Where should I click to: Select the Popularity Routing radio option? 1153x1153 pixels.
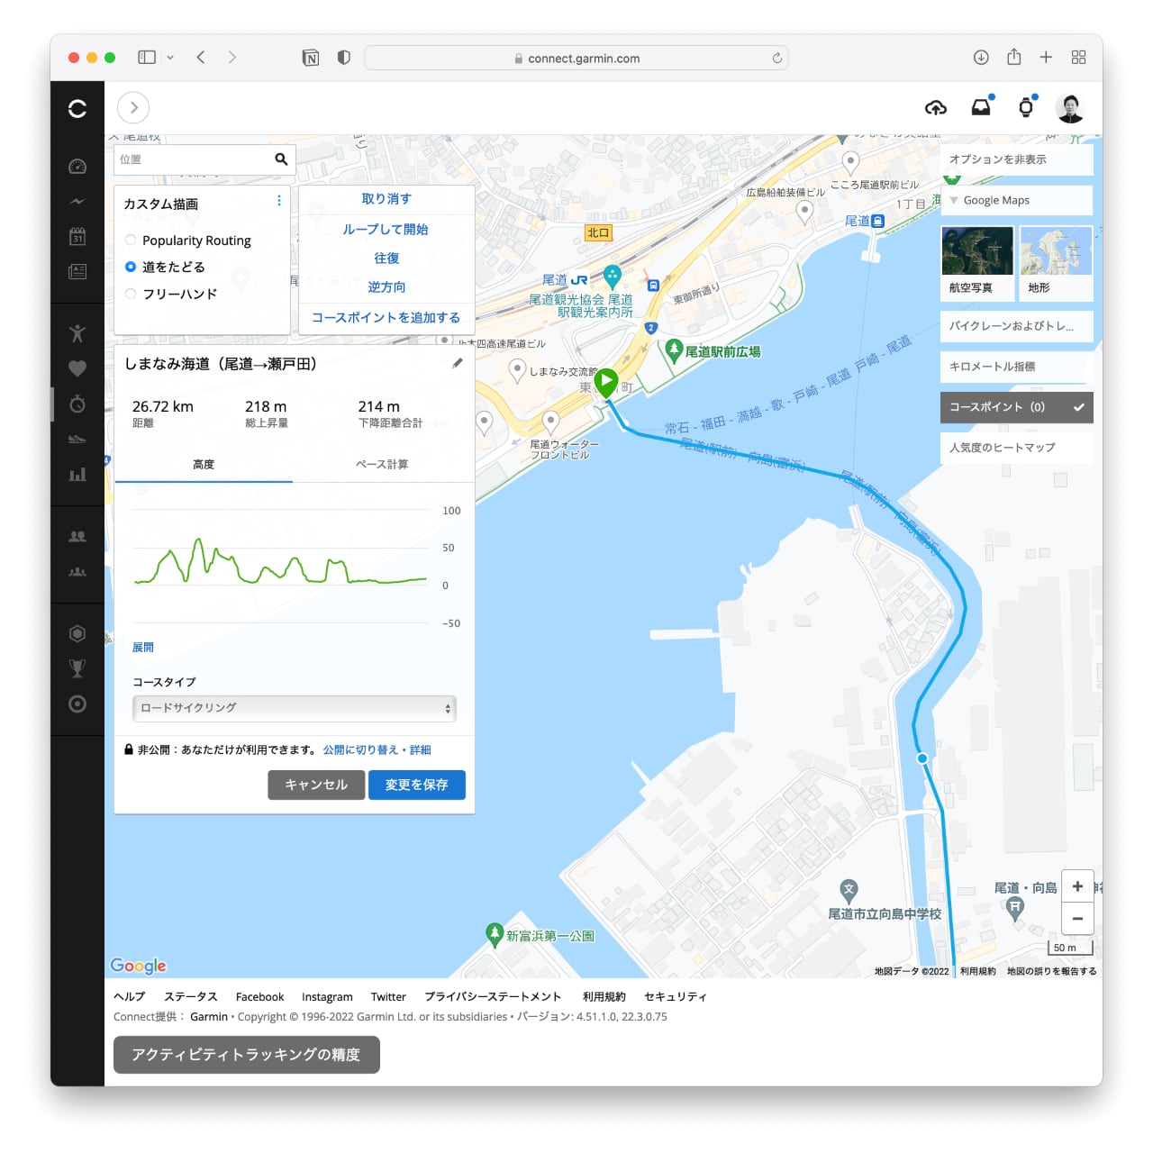click(131, 241)
